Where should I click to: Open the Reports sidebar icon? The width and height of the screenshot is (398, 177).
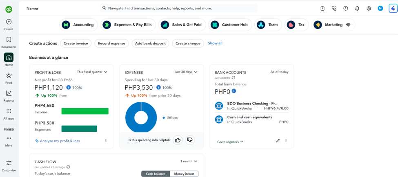9,93
